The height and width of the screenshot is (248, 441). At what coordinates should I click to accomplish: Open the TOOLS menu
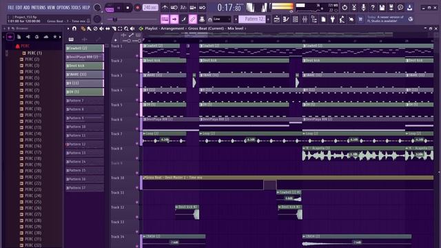[x=76, y=8]
